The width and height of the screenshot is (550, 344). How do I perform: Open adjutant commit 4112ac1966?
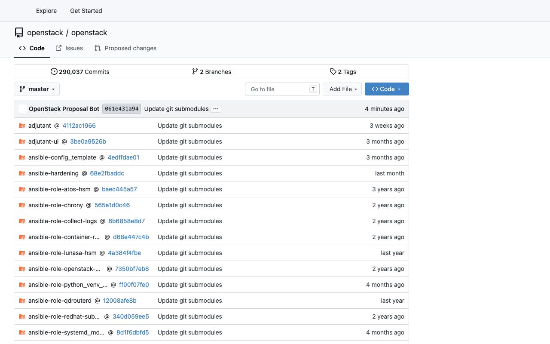(79, 126)
